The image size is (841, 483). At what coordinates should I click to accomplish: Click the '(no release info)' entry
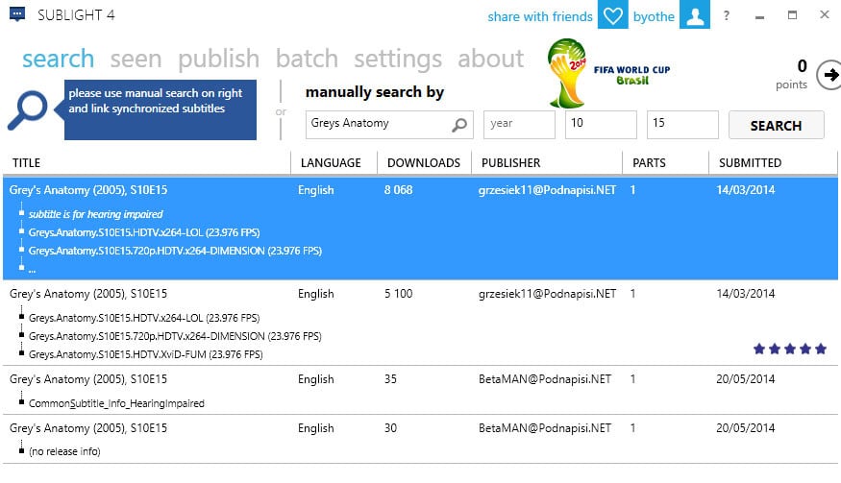tap(64, 452)
